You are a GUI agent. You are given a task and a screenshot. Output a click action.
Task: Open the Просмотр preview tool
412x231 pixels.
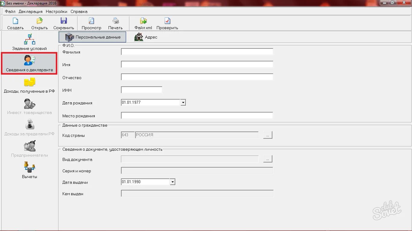(91, 23)
